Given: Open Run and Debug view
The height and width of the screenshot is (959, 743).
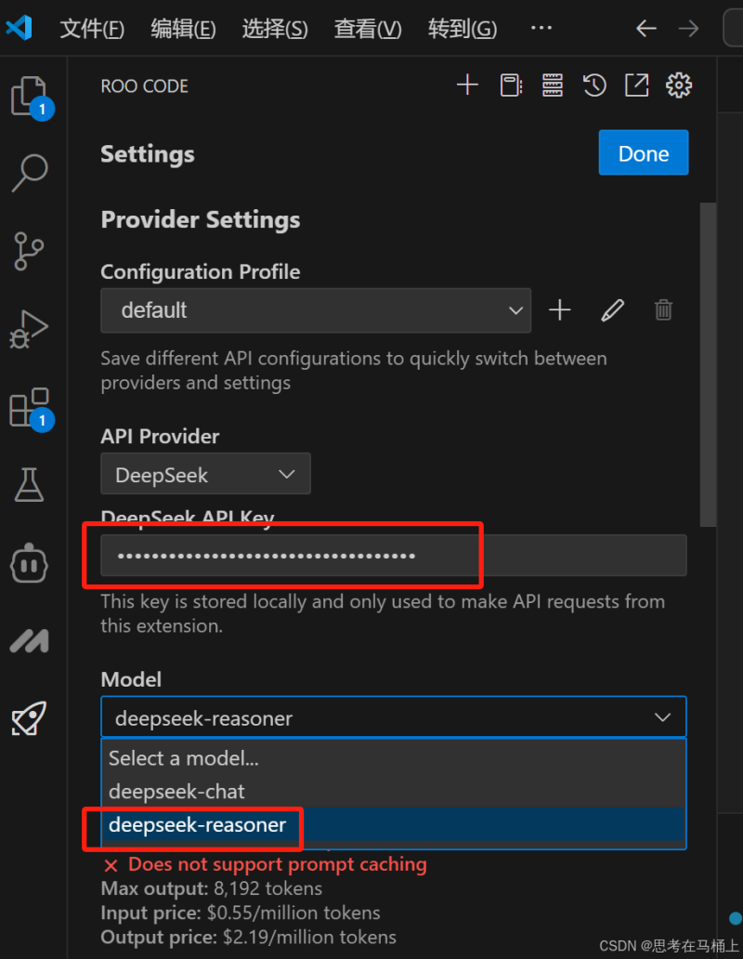Looking at the screenshot, I should 29,329.
